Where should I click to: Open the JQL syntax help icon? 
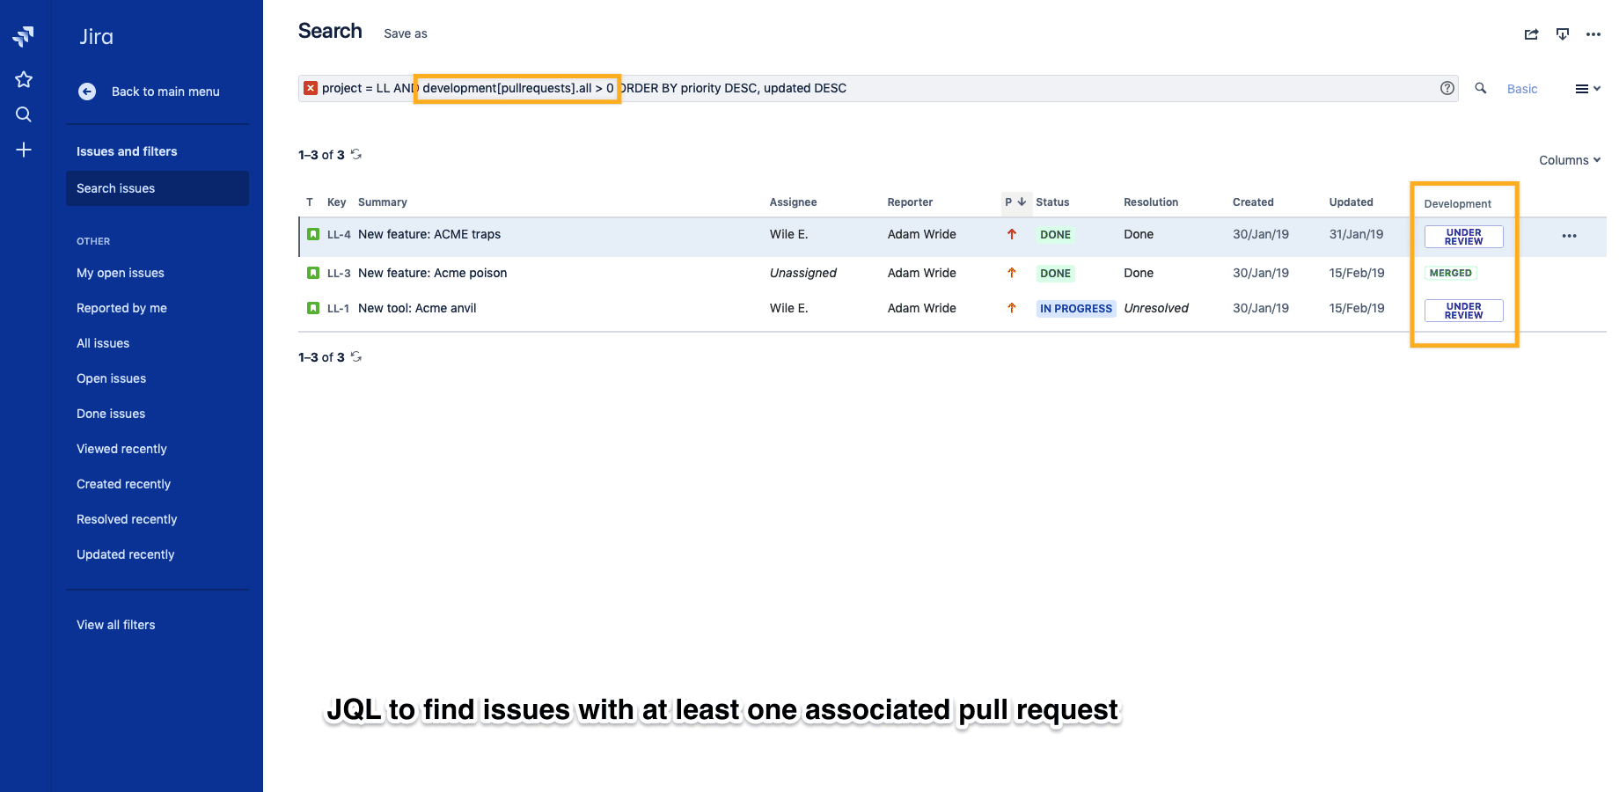(1447, 88)
